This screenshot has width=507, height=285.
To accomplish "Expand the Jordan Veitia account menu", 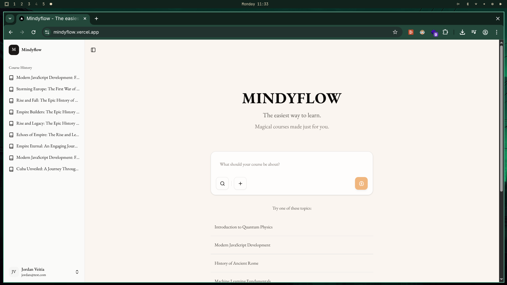I will click(77, 272).
